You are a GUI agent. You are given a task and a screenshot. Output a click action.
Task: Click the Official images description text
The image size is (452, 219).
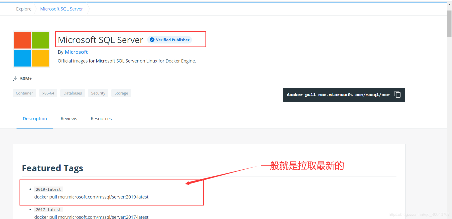127,61
